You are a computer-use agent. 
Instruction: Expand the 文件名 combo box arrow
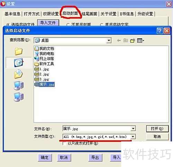(x=133, y=128)
